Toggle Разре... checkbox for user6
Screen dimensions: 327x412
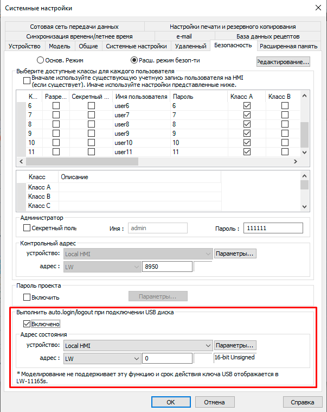56,106
